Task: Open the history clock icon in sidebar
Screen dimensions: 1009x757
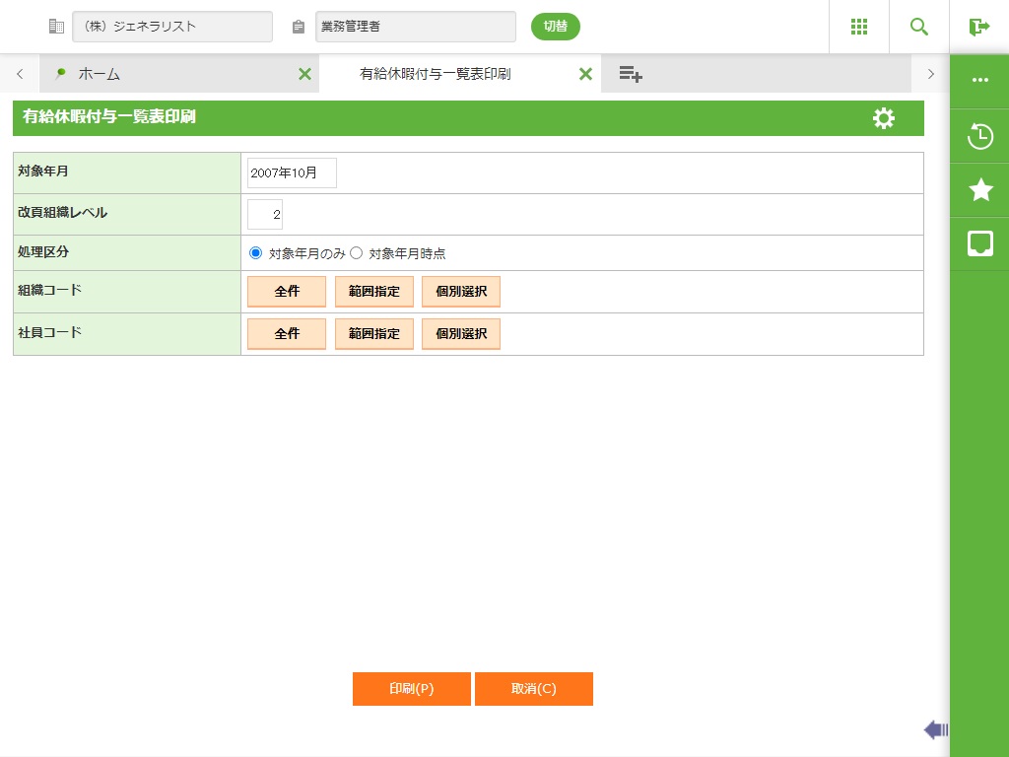Action: tap(980, 136)
